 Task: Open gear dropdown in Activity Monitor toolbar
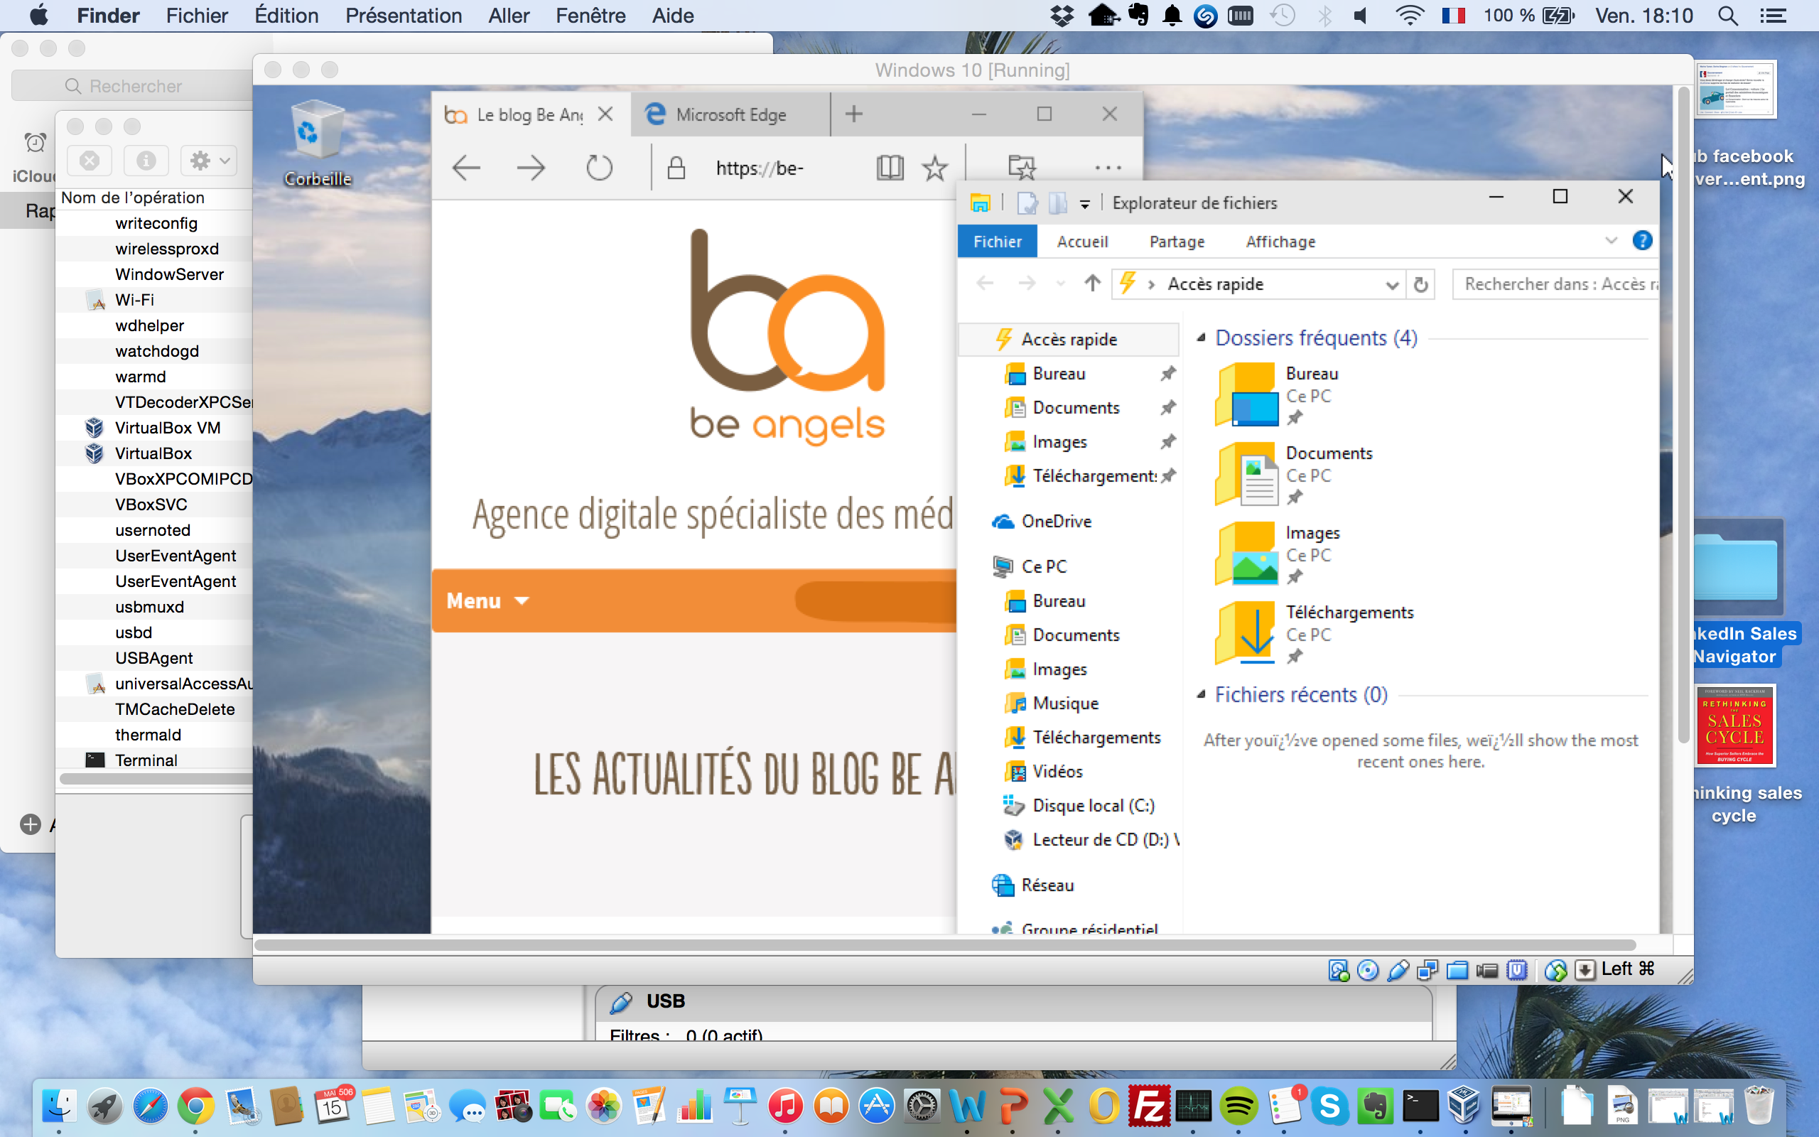pyautogui.click(x=209, y=160)
